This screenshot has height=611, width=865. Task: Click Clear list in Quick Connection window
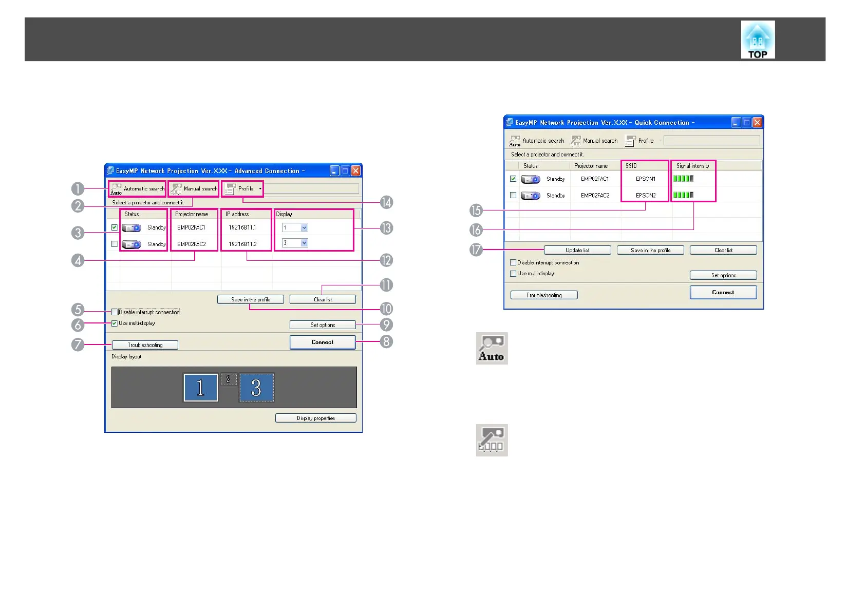tap(723, 250)
